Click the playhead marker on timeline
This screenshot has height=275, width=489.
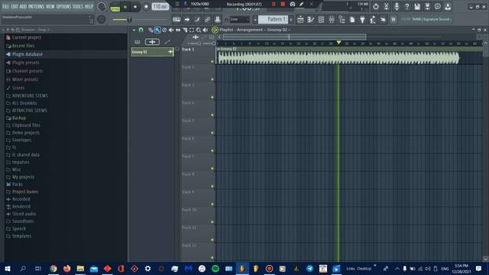[338, 42]
